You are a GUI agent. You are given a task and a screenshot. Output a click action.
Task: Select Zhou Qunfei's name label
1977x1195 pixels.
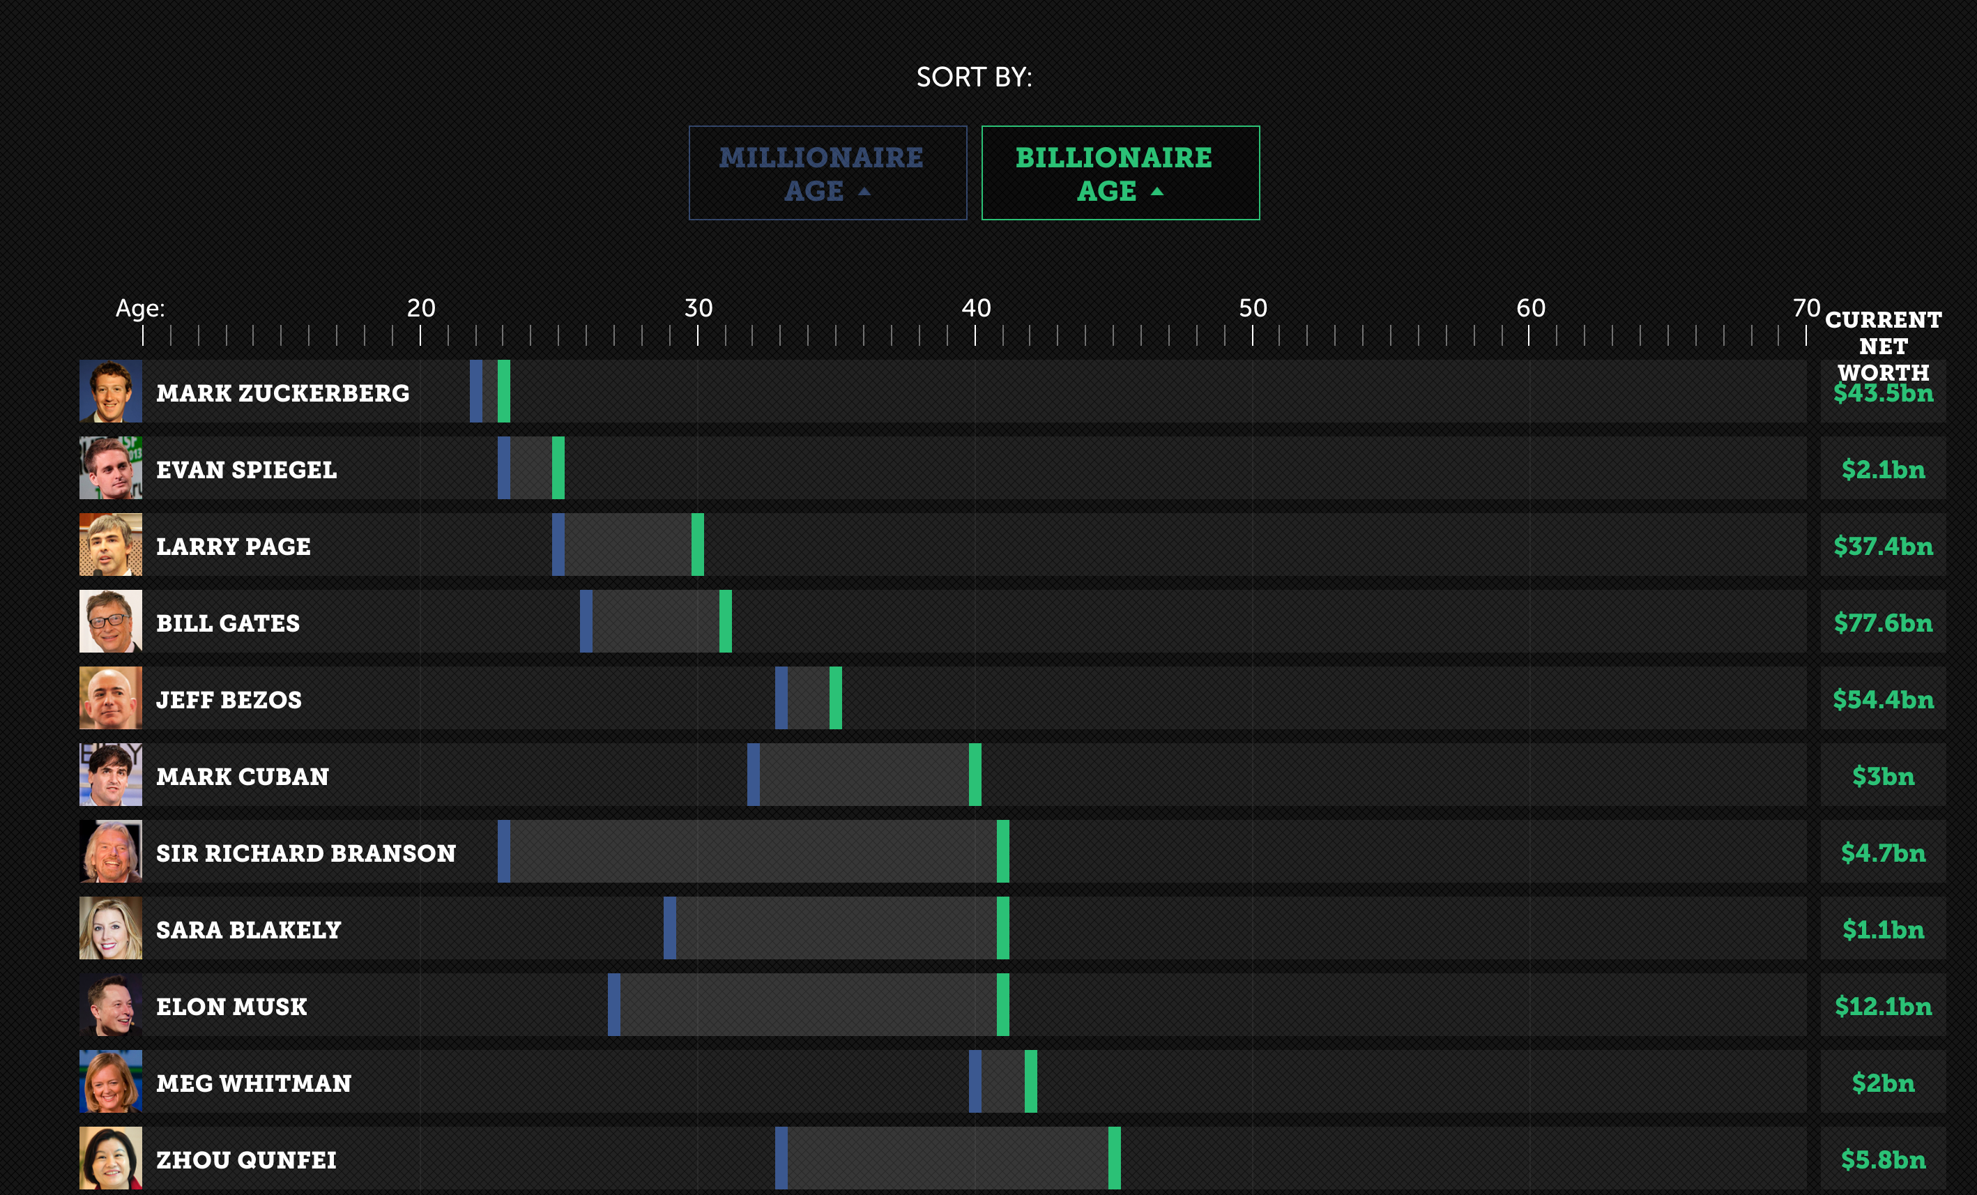click(245, 1159)
